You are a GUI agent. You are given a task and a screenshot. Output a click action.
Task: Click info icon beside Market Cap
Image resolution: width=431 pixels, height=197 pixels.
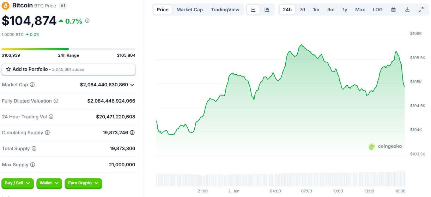coord(32,85)
